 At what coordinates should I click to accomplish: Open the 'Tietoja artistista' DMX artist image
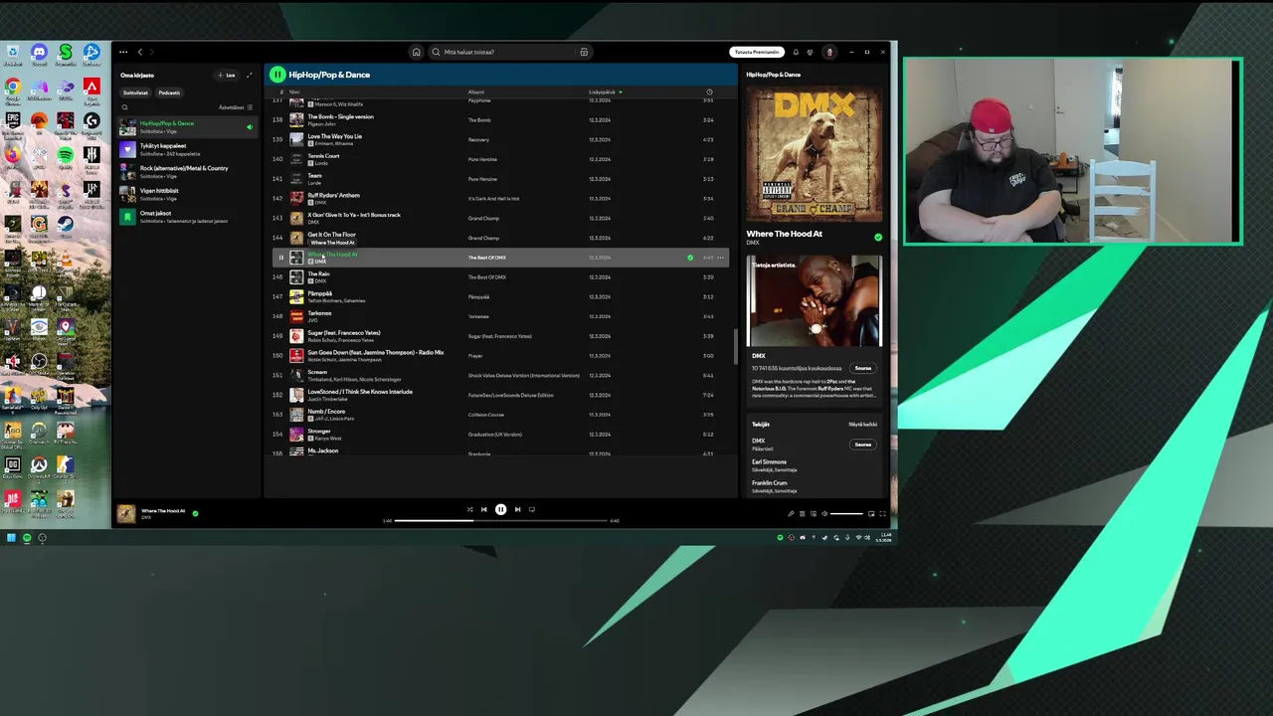(x=814, y=300)
